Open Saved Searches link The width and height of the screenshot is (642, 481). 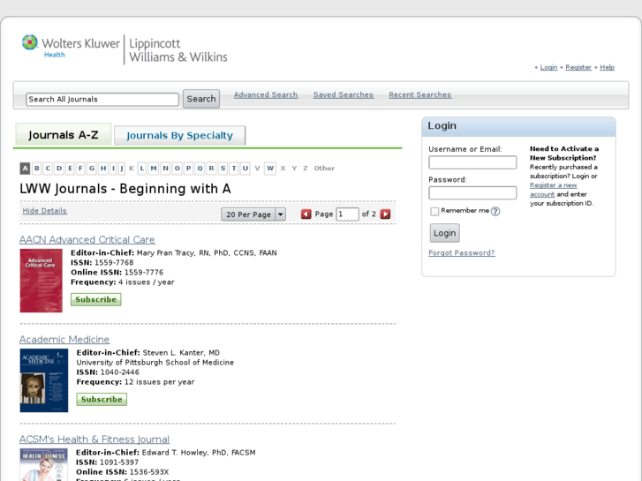point(344,94)
